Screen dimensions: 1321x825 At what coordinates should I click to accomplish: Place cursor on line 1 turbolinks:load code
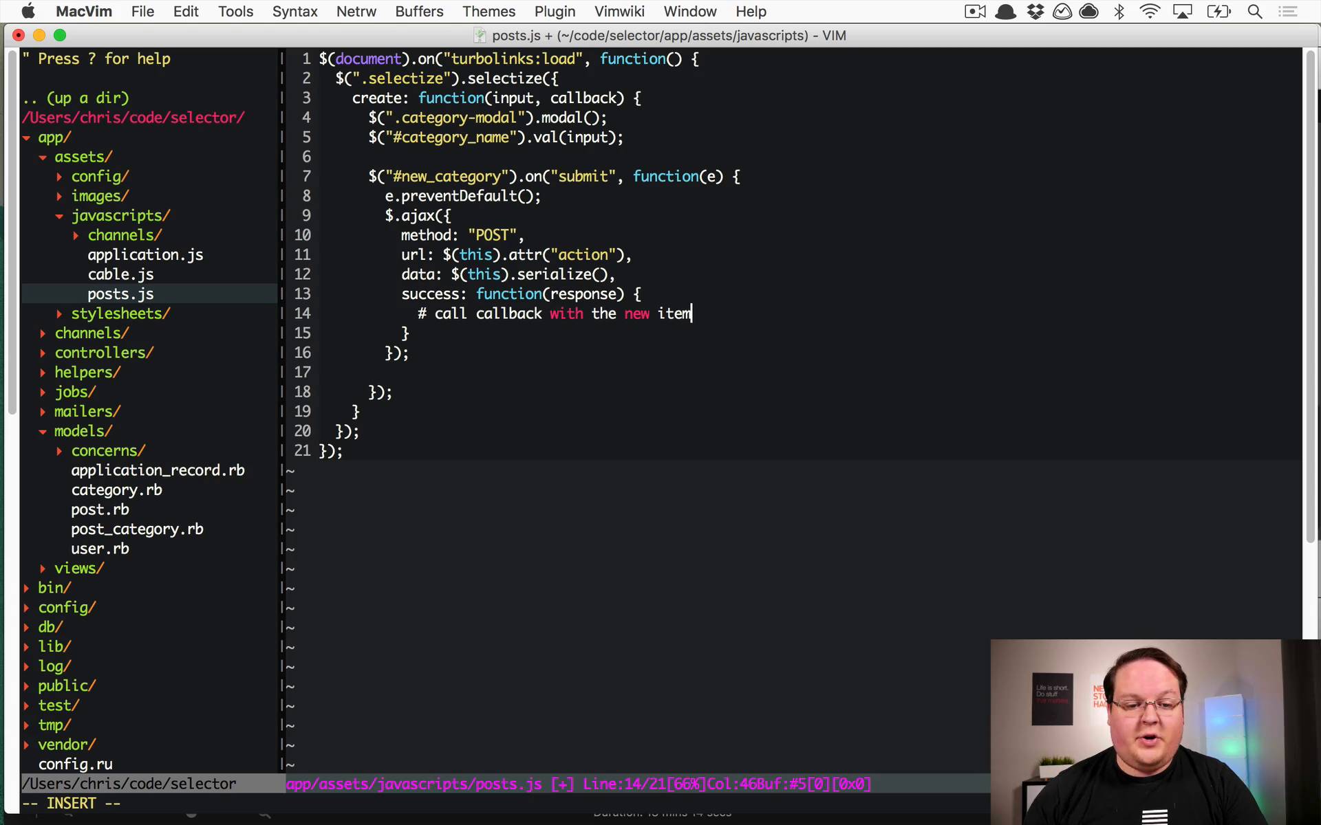pyautogui.click(x=508, y=59)
